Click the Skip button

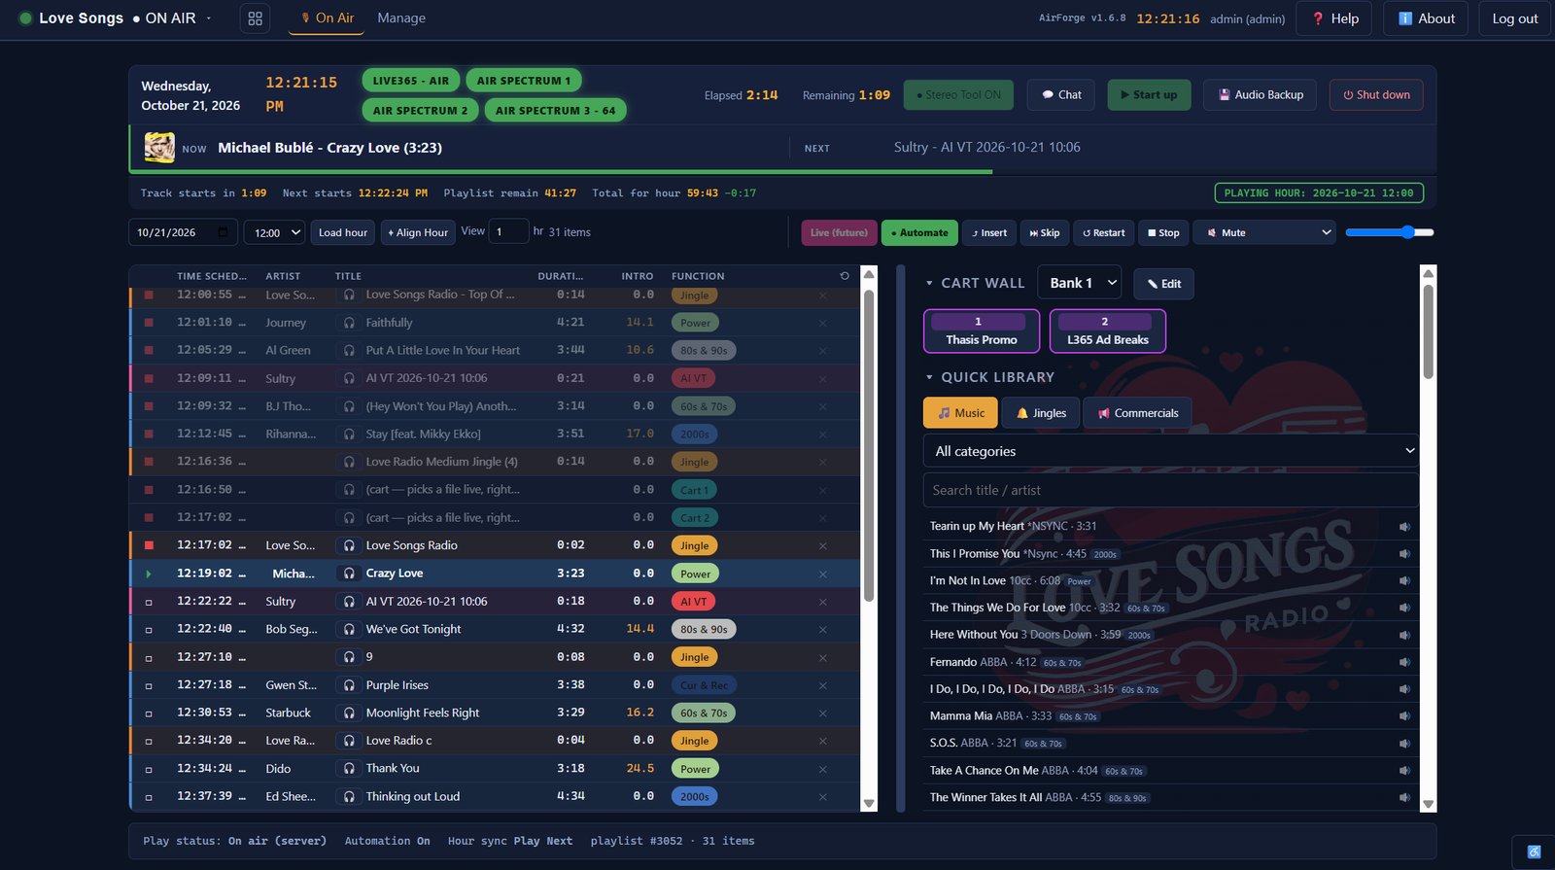[x=1045, y=233]
